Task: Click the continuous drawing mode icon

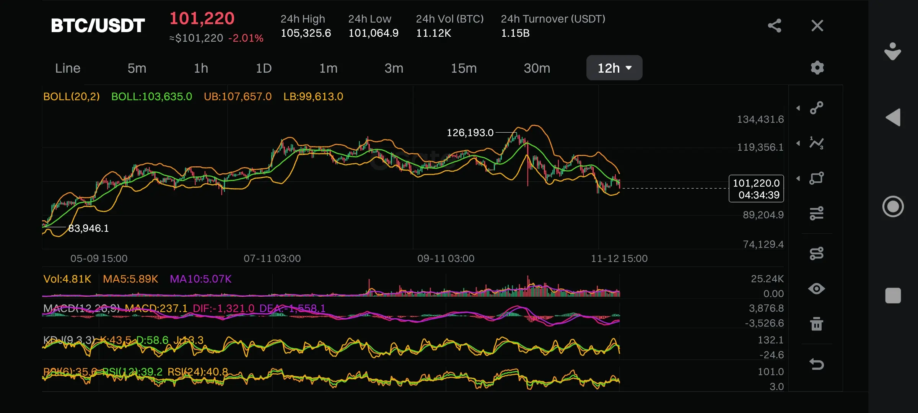Action: click(x=817, y=253)
